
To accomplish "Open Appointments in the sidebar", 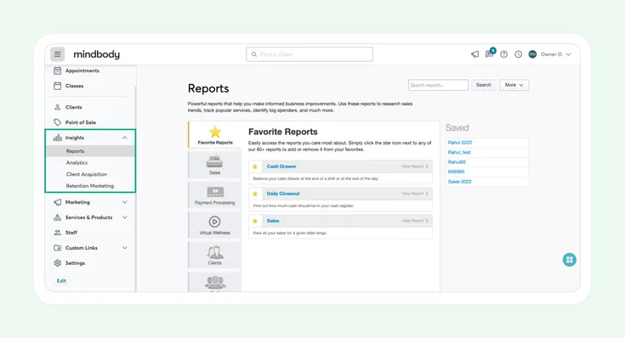I will (x=82, y=70).
